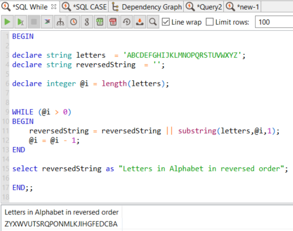Enable the Limit rows checkbox
The height and width of the screenshot is (231, 293).
tap(210, 22)
